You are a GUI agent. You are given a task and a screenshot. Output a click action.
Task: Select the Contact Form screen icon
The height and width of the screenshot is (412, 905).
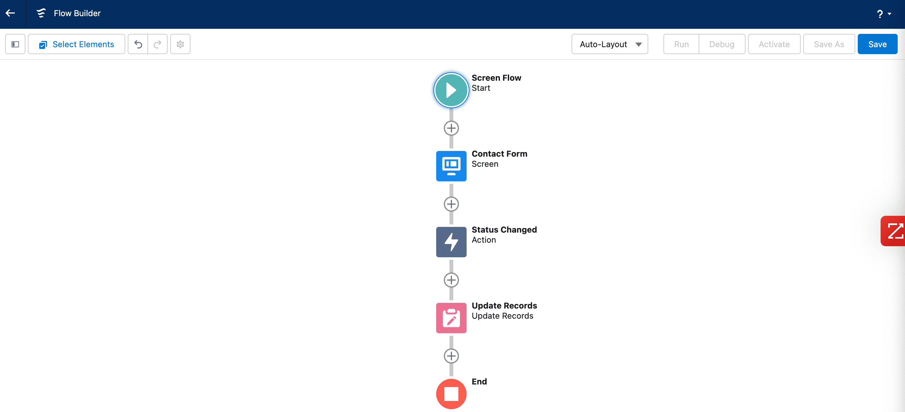point(451,166)
